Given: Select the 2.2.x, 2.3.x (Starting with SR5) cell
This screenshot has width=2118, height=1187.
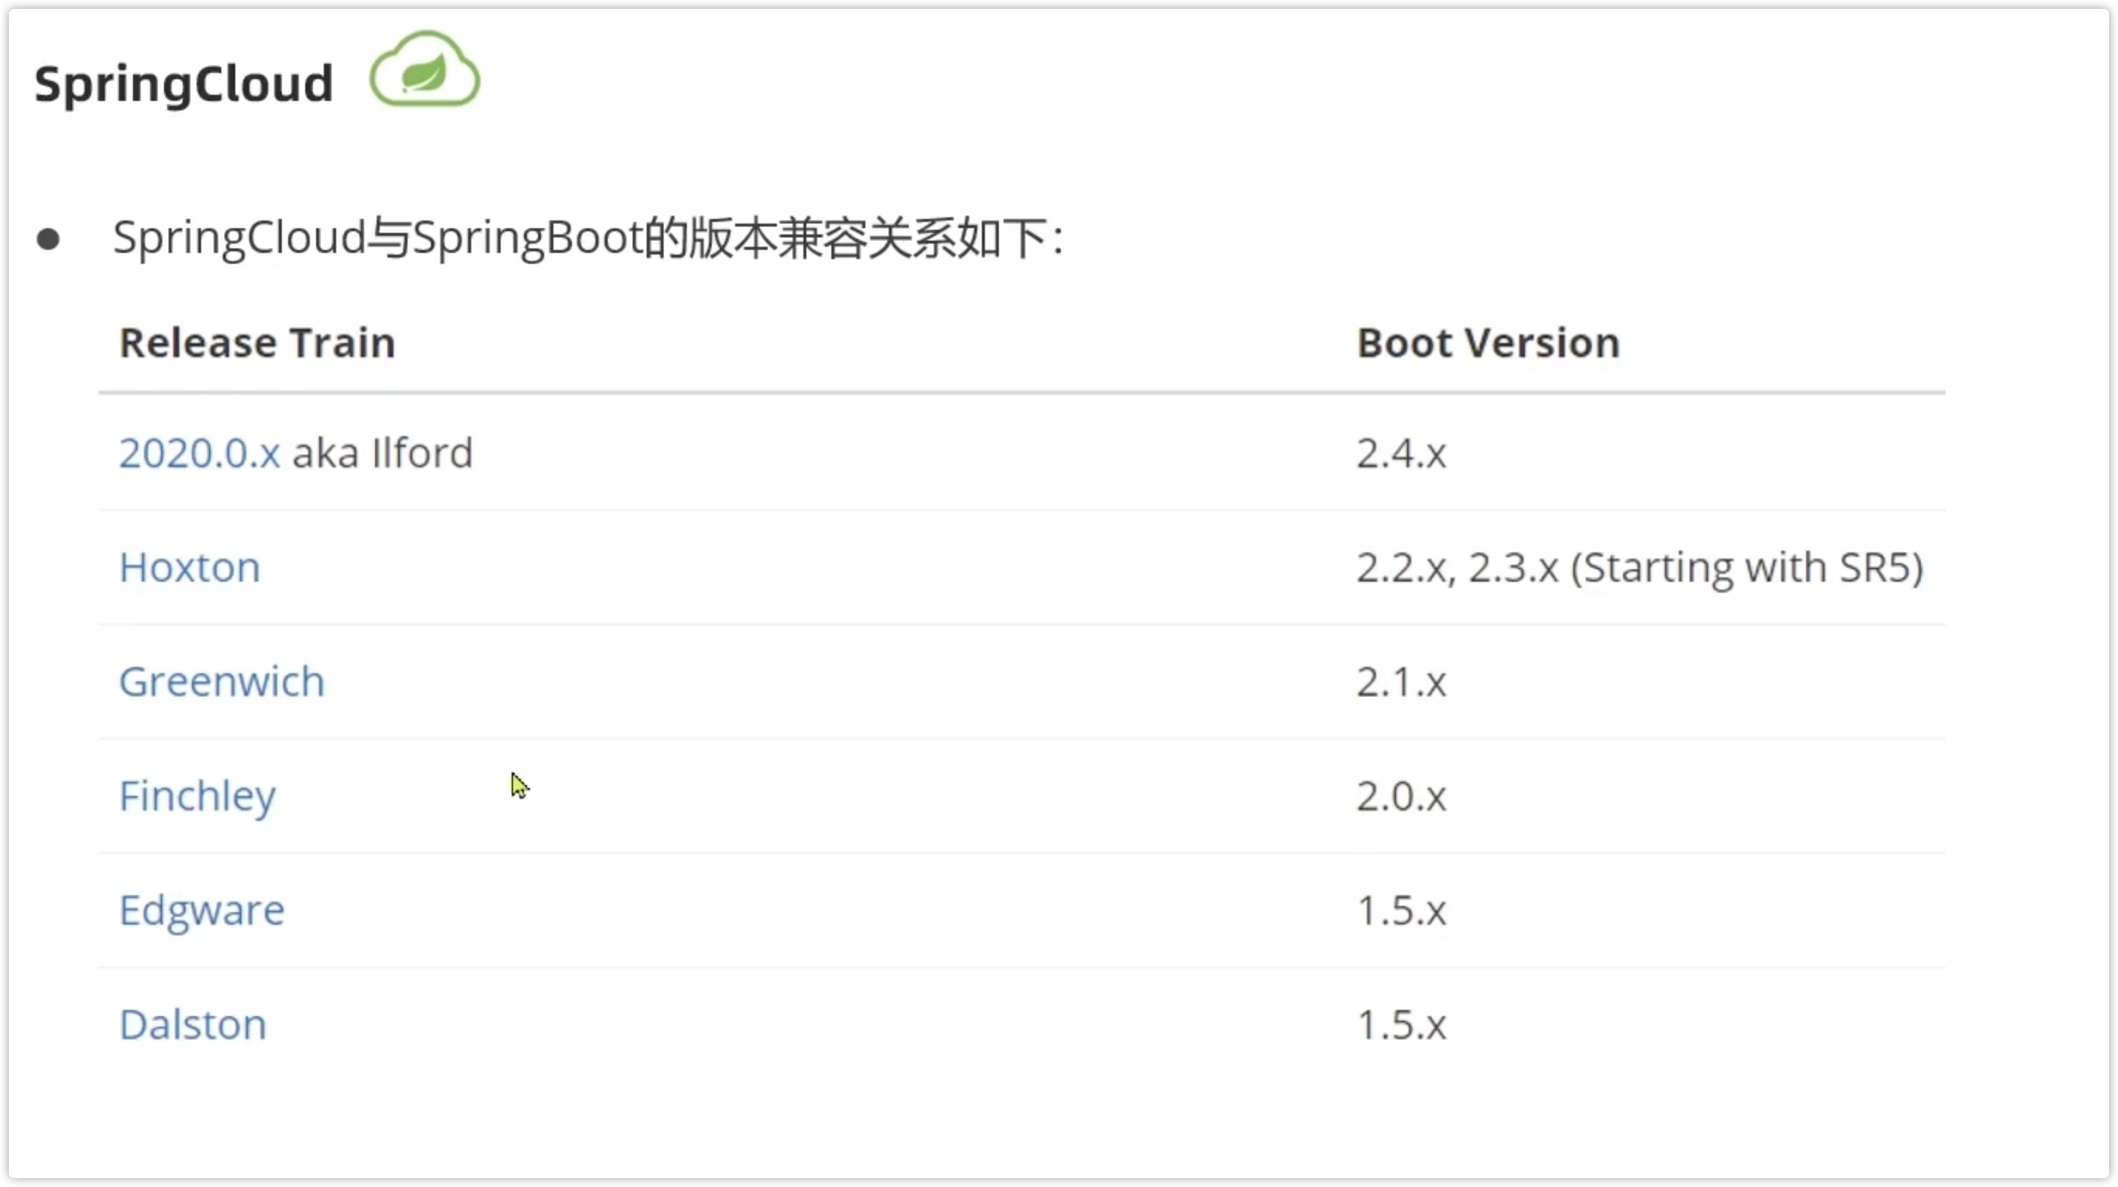Looking at the screenshot, I should (x=1641, y=568).
